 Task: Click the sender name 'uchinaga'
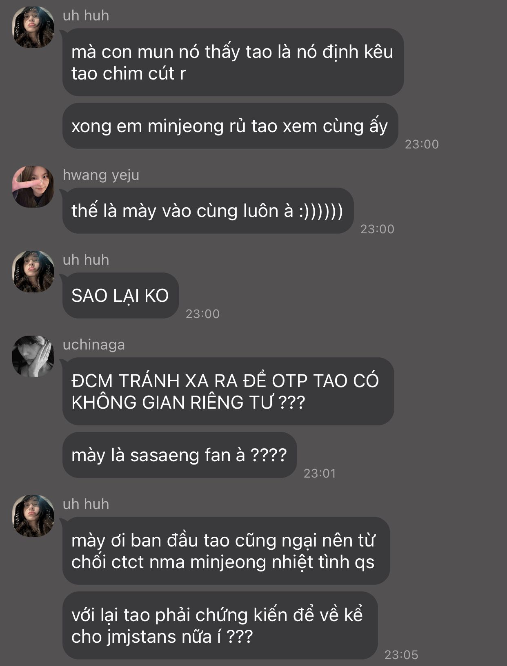(x=94, y=345)
